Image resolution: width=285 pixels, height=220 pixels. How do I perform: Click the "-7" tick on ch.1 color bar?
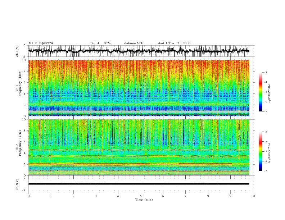(266, 111)
